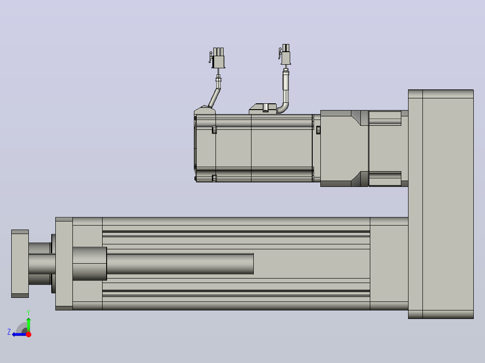The height and width of the screenshot is (363, 485).
Task: Select the actuator rear end block
Action: point(389,264)
